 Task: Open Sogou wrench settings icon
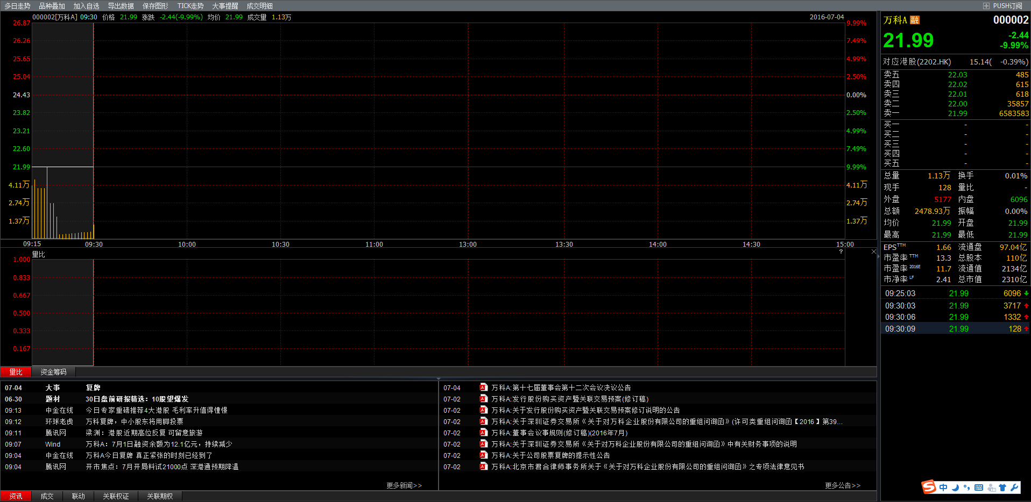point(1014,487)
